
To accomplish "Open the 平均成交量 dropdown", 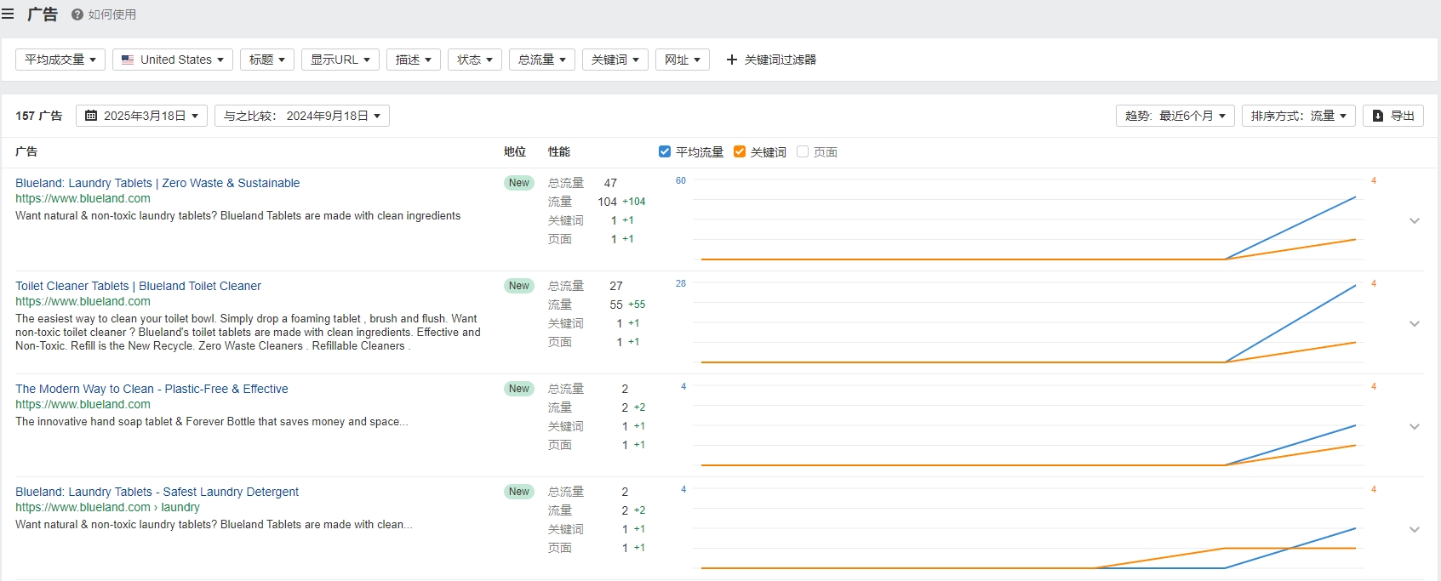I will pos(60,60).
